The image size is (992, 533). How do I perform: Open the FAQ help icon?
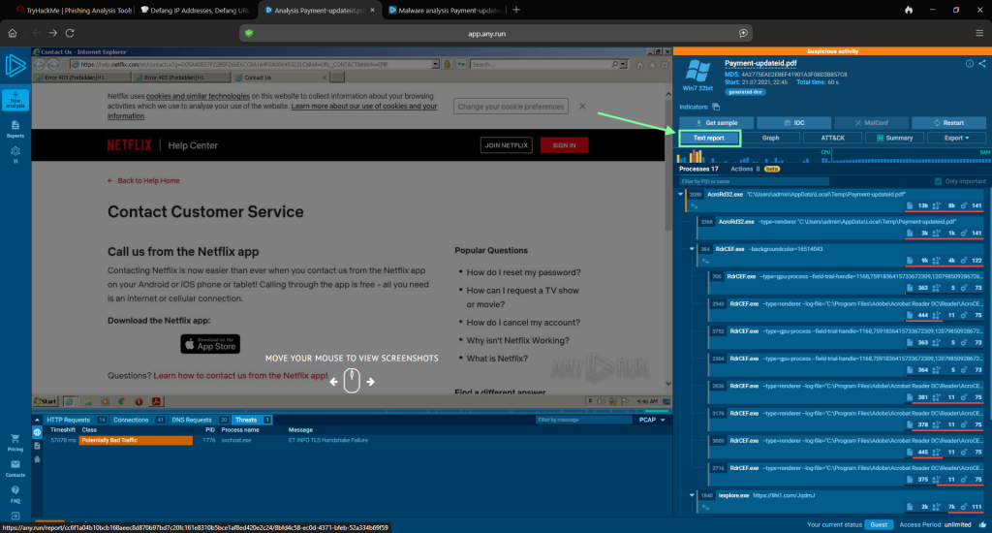pyautogui.click(x=15, y=494)
